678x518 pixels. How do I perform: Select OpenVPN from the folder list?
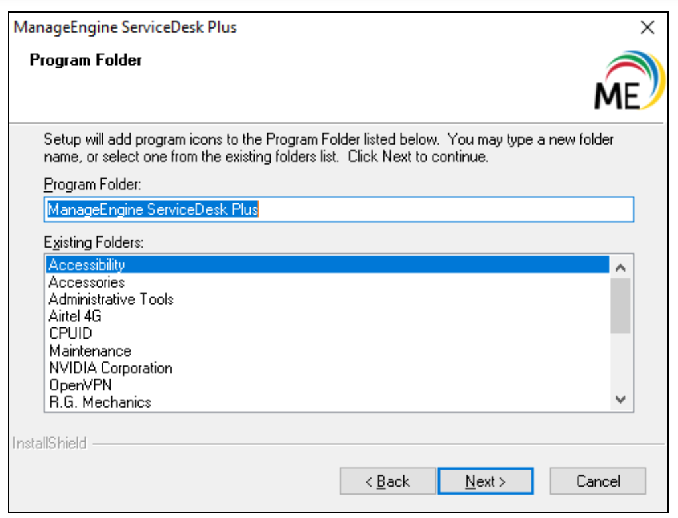[80, 385]
